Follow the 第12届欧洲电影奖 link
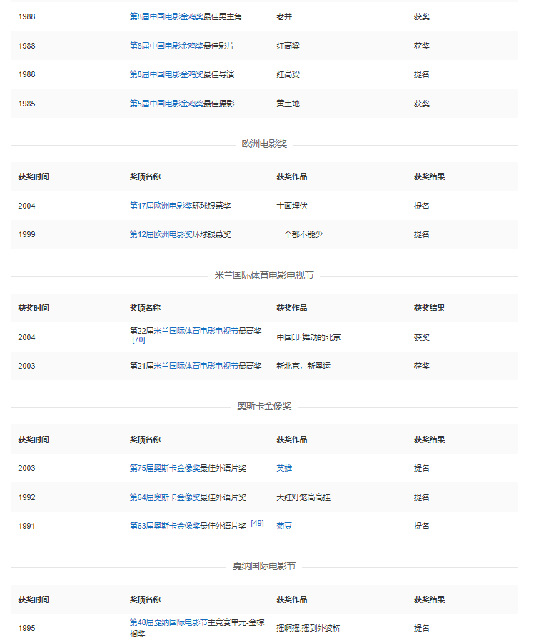 pos(161,234)
